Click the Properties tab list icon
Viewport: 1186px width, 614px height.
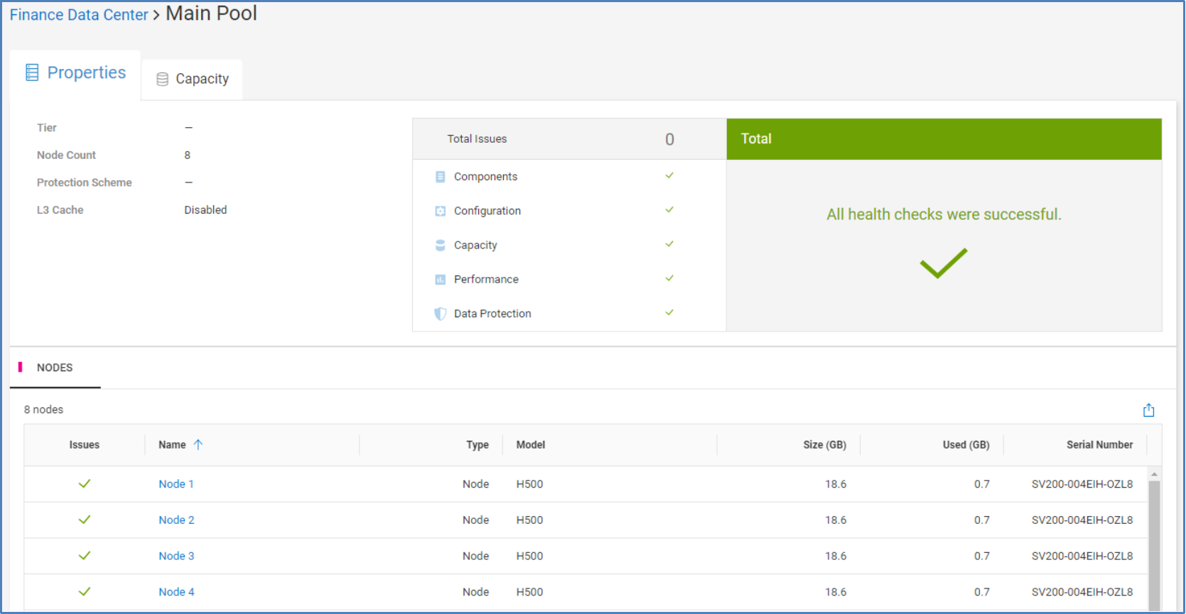(x=32, y=72)
